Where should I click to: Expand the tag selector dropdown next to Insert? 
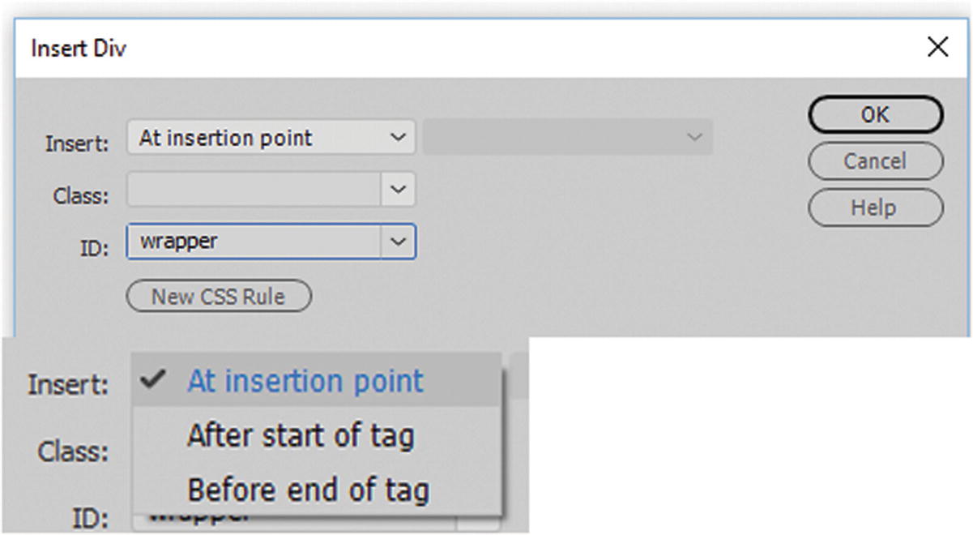click(693, 136)
